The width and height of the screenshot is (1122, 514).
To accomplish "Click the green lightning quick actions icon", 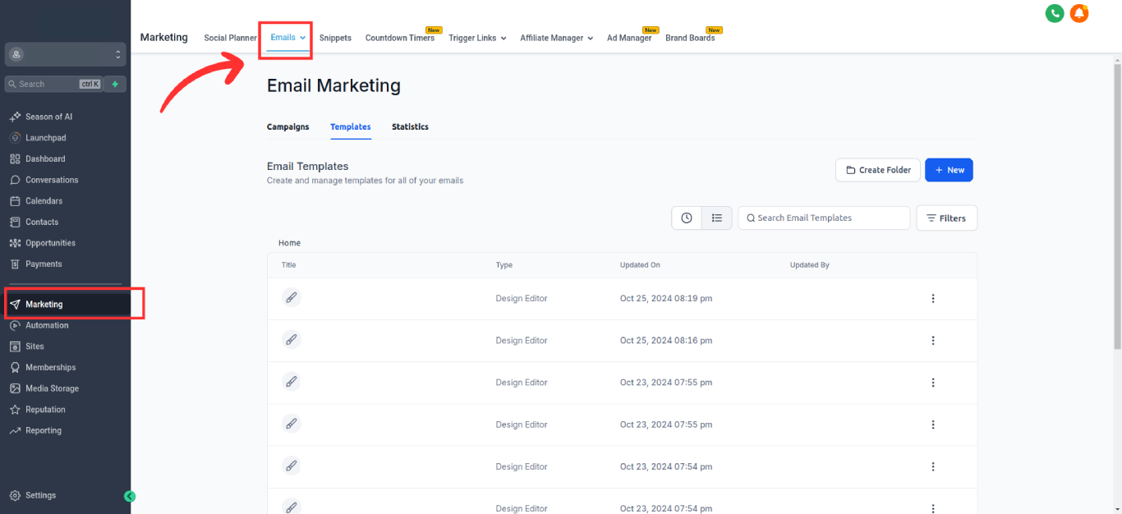I will (115, 84).
